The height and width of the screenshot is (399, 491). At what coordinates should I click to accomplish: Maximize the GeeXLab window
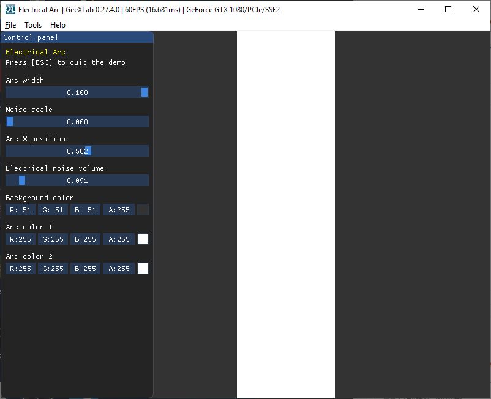[448, 9]
